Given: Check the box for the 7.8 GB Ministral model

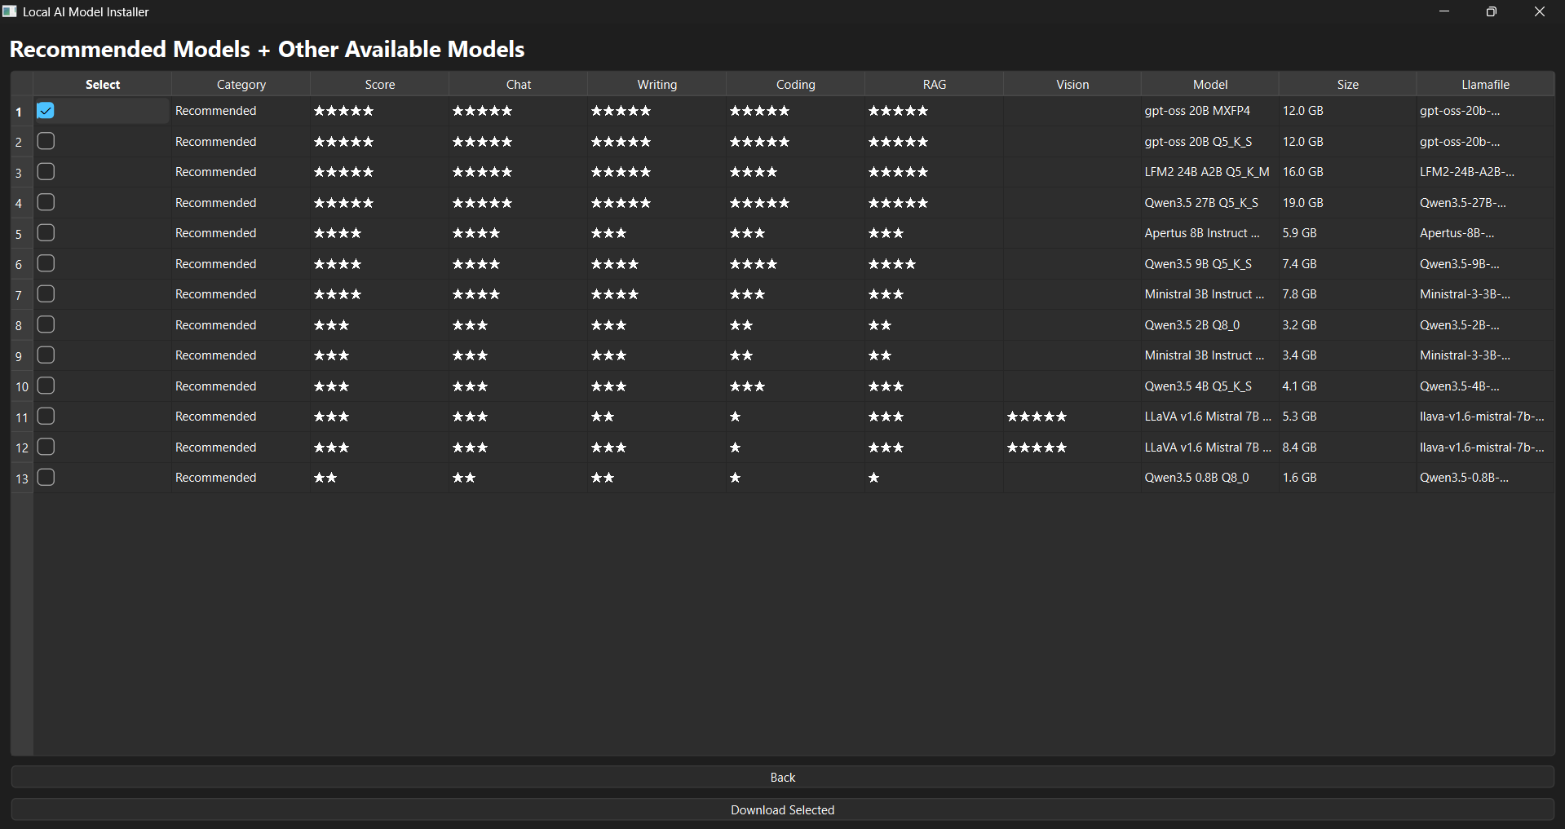Looking at the screenshot, I should click(x=46, y=294).
